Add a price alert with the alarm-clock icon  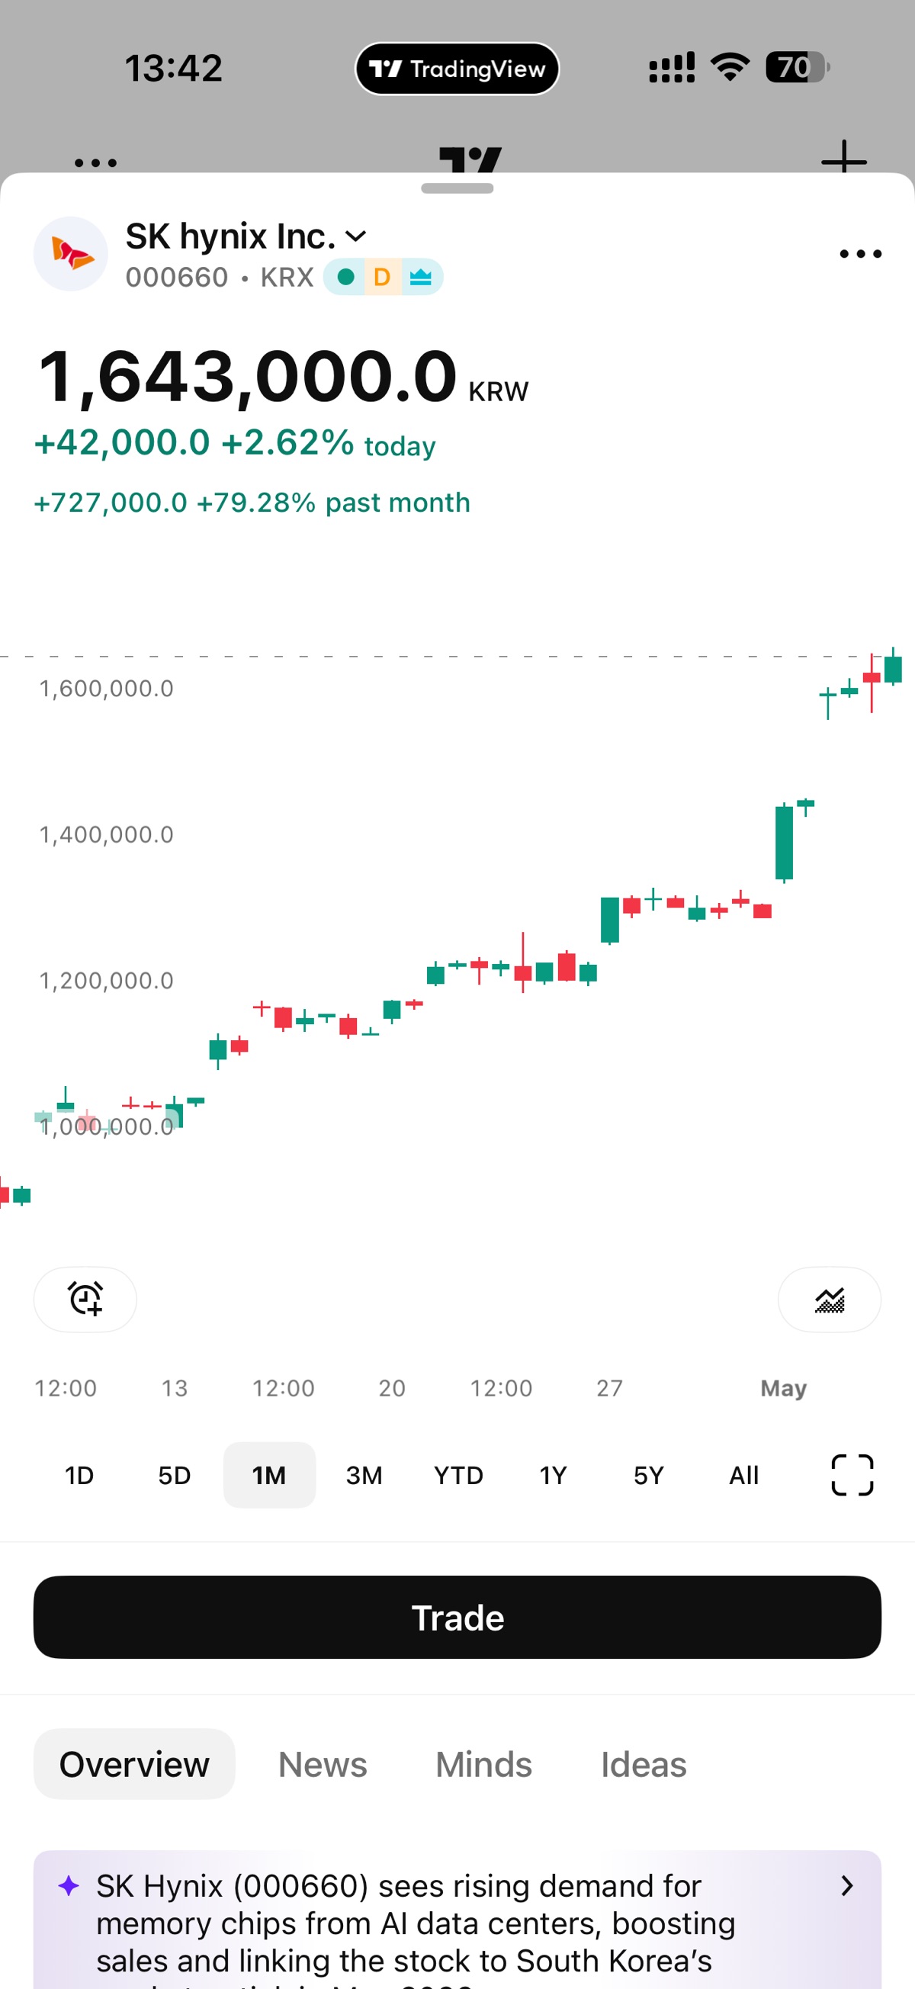[x=85, y=1299]
